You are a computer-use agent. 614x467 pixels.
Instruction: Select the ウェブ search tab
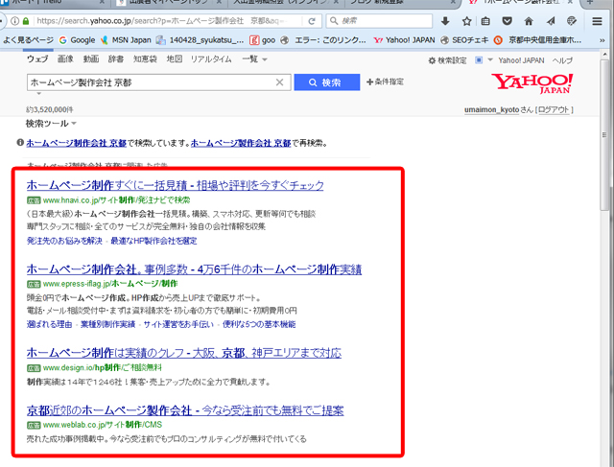37,59
